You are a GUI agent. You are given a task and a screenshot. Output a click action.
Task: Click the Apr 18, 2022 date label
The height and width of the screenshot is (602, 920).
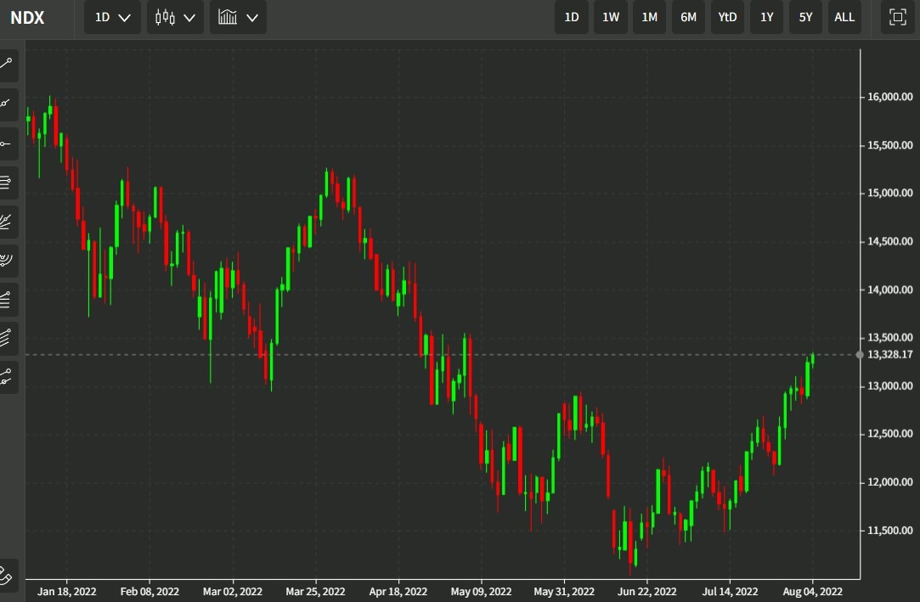398,592
